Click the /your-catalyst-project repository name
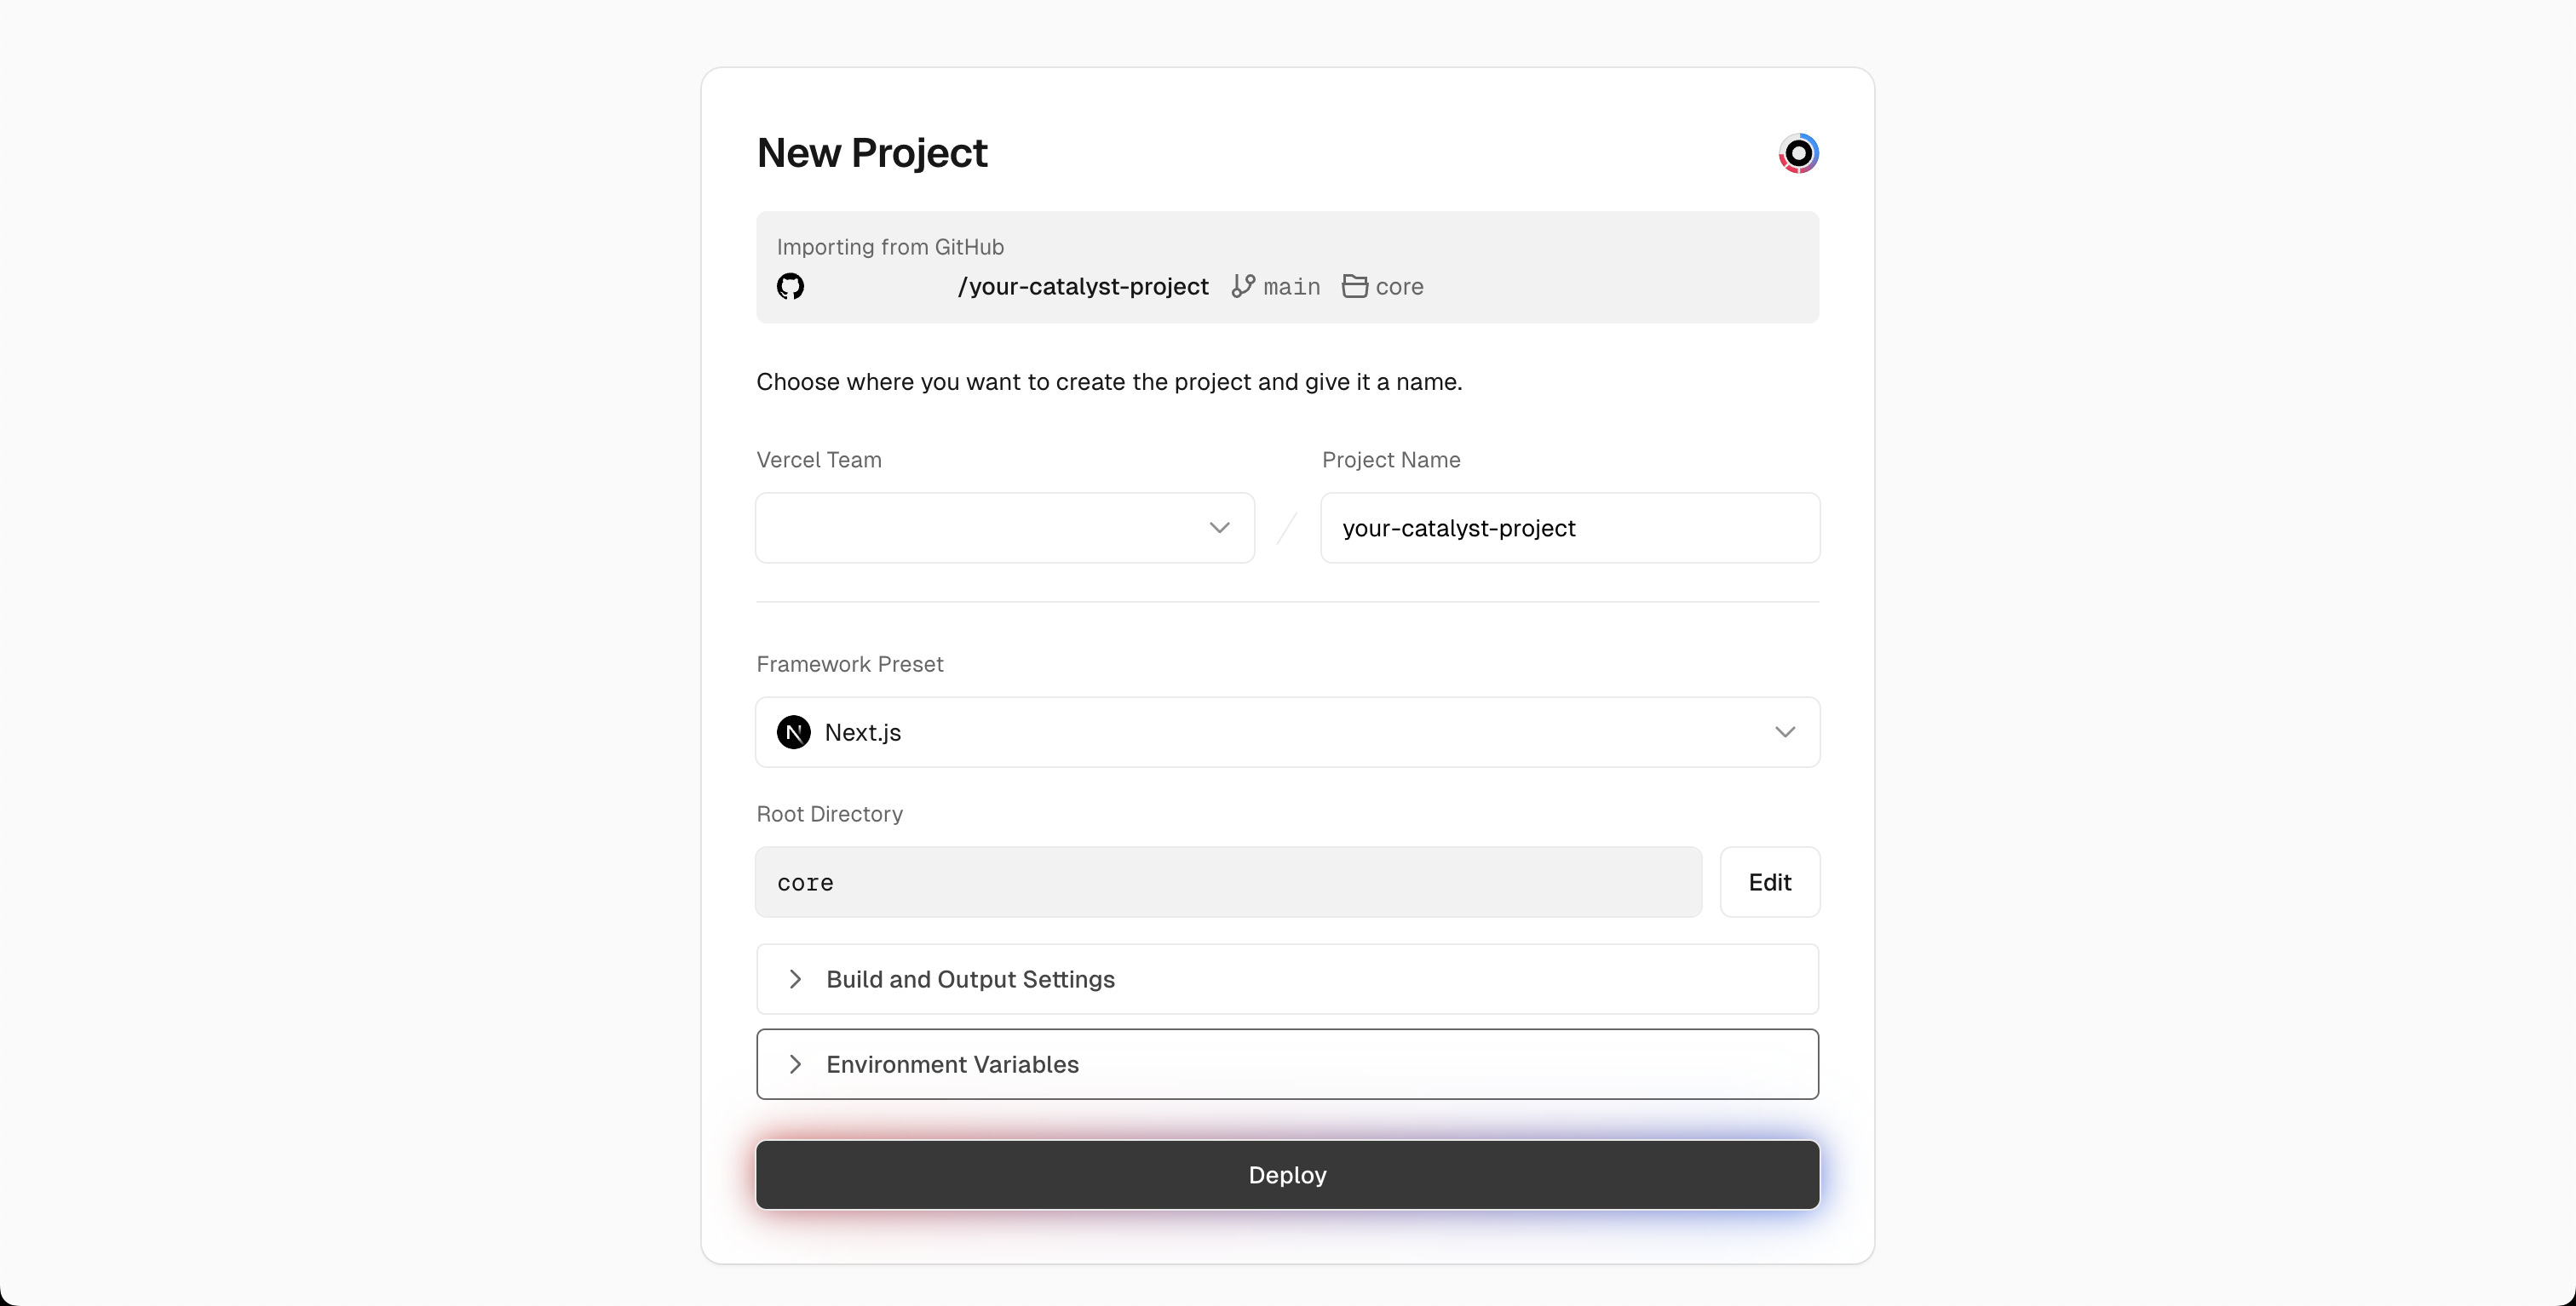 1083,287
